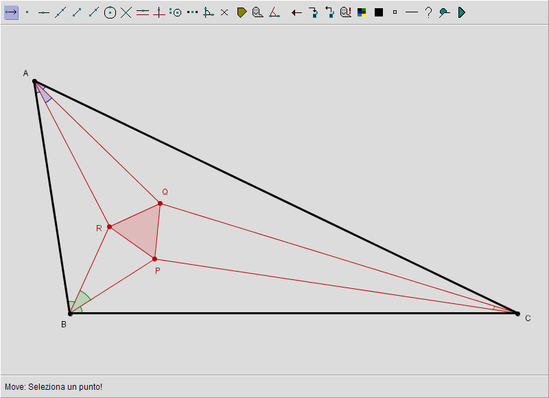Change line thickness with horizontal line icon
The height and width of the screenshot is (398, 549).
(x=411, y=12)
